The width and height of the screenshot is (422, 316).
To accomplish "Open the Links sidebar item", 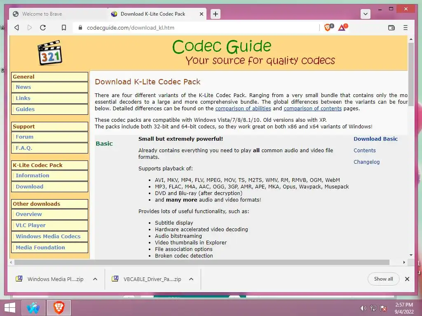I will (x=49, y=98).
